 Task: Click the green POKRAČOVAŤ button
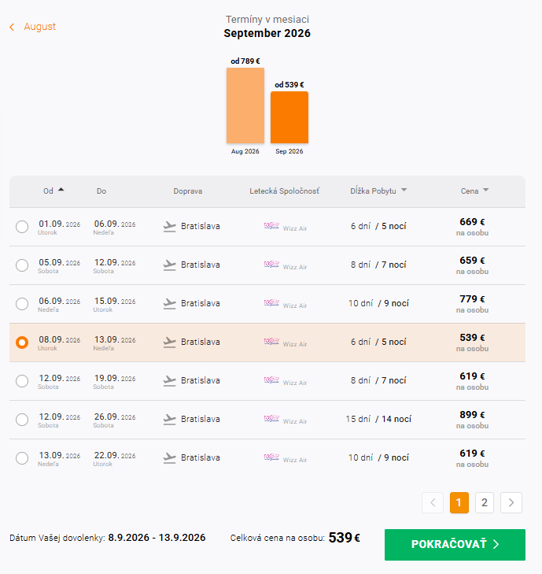point(455,544)
